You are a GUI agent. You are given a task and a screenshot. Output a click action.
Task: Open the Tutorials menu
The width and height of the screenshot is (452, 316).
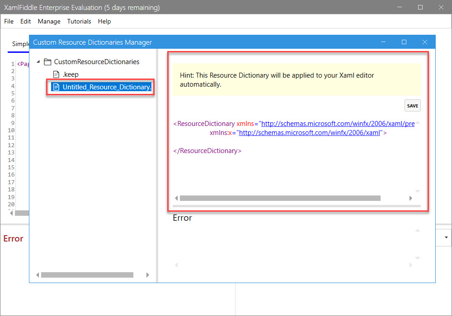(79, 21)
